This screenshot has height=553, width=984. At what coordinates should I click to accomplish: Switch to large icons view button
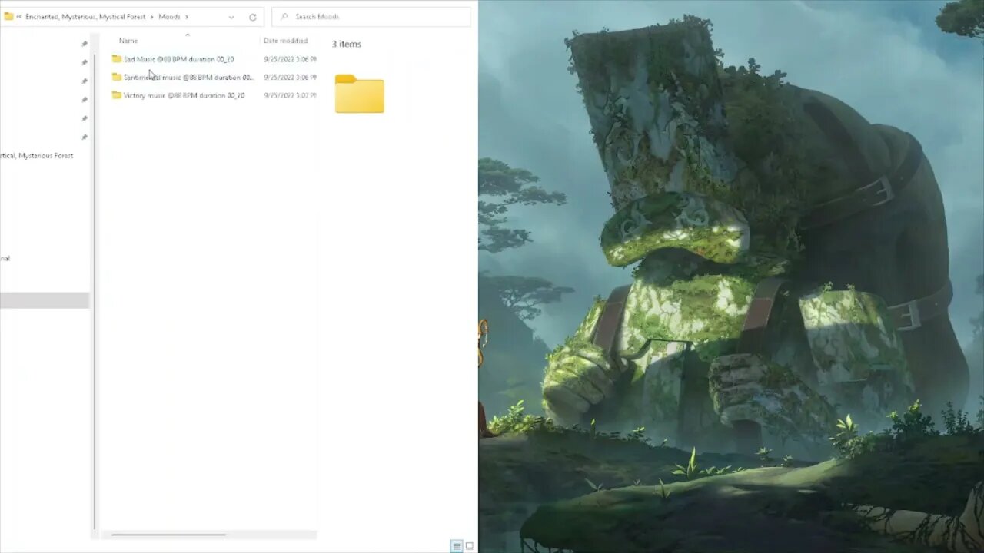[470, 546]
